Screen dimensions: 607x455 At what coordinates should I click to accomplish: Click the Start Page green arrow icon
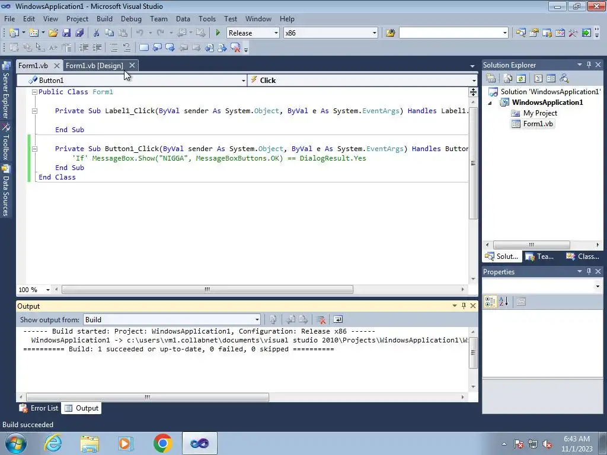[x=586, y=33]
